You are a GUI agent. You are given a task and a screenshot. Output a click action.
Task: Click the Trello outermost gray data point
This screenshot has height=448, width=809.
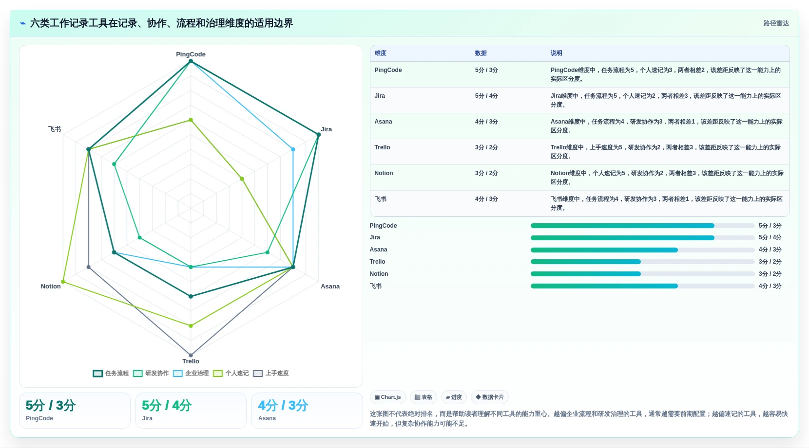point(191,355)
